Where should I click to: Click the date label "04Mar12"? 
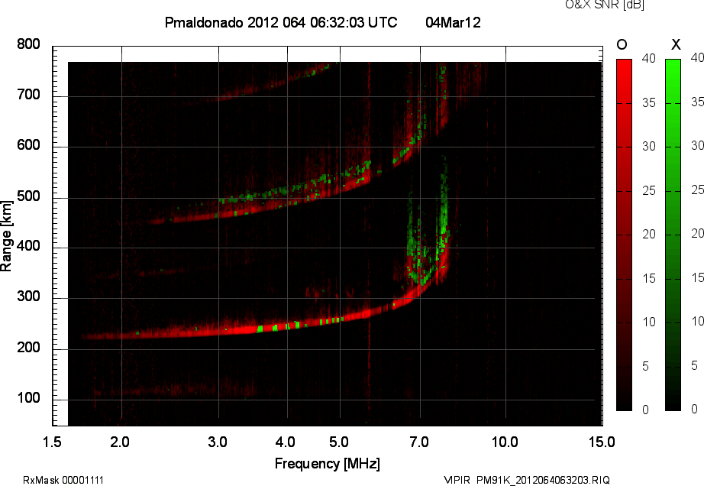[x=453, y=22]
